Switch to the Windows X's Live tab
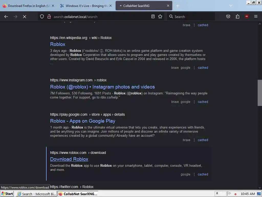The width and height of the screenshot is (262, 197). (x=86, y=6)
